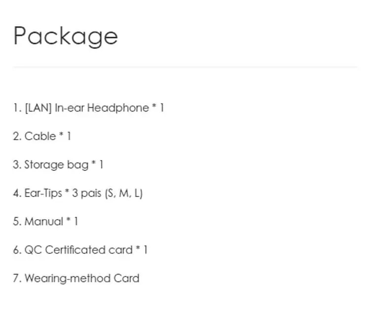
Task: Click the word Manual in item five
Action: pos(44,221)
